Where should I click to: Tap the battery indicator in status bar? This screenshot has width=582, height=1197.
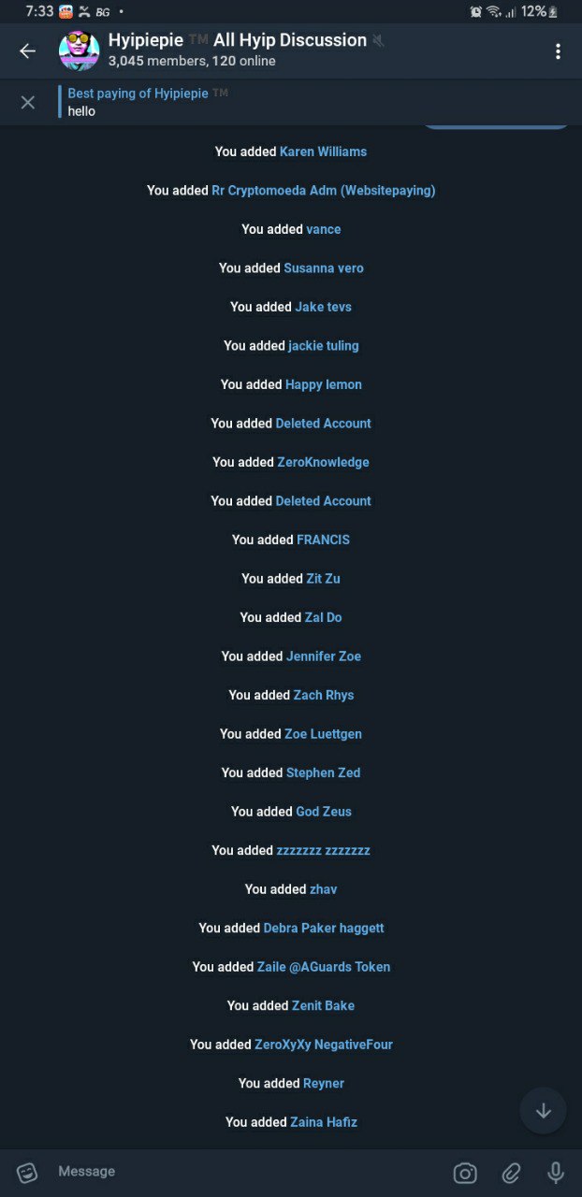[553, 12]
